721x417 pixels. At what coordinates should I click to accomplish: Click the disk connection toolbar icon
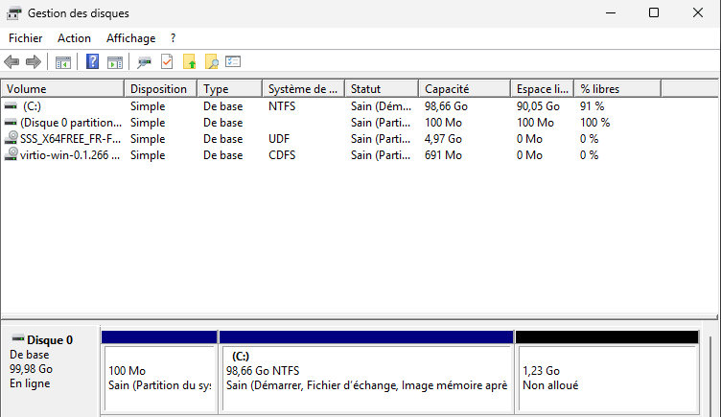145,62
